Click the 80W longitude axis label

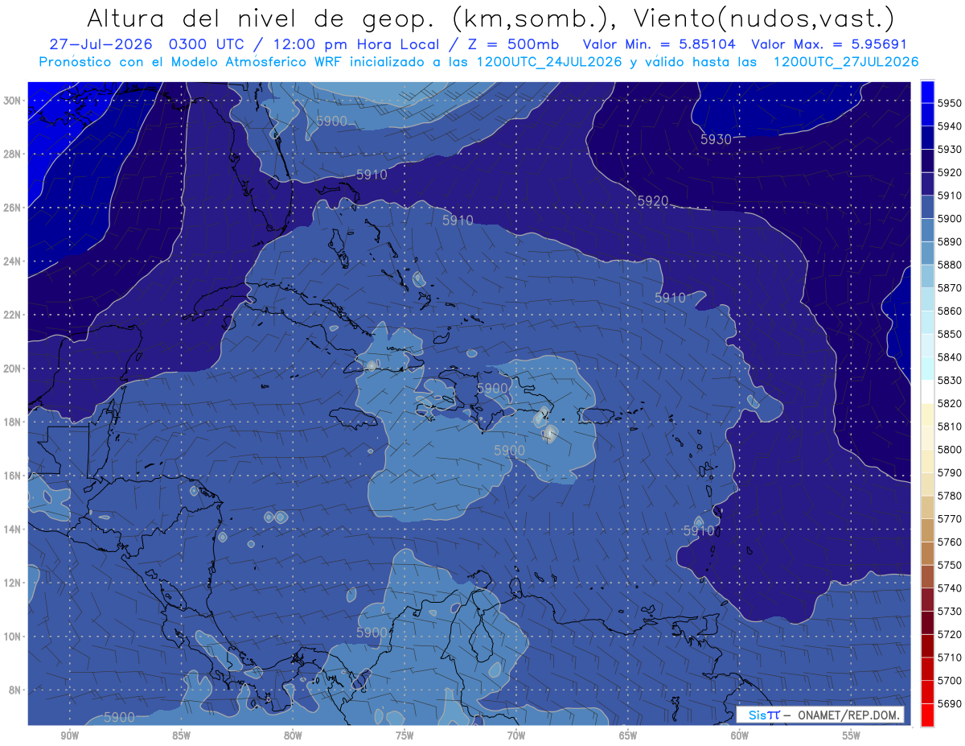click(x=293, y=736)
